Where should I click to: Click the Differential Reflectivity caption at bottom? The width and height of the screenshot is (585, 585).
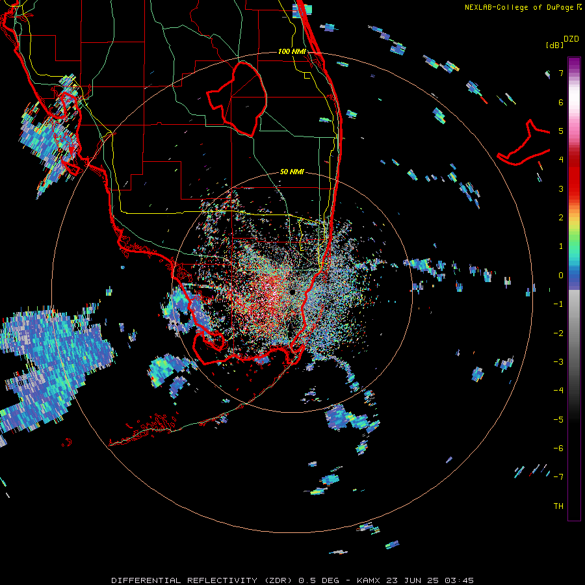click(292, 580)
